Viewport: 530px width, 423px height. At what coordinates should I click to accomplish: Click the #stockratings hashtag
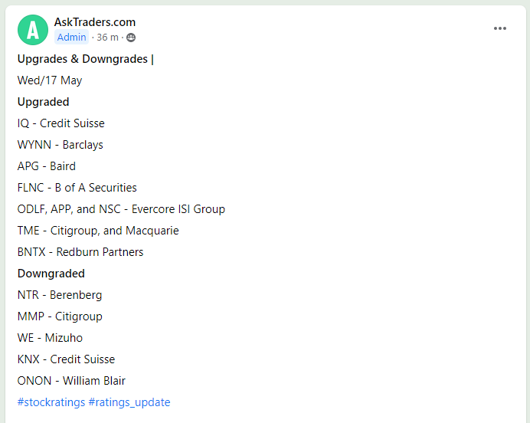[x=51, y=402]
